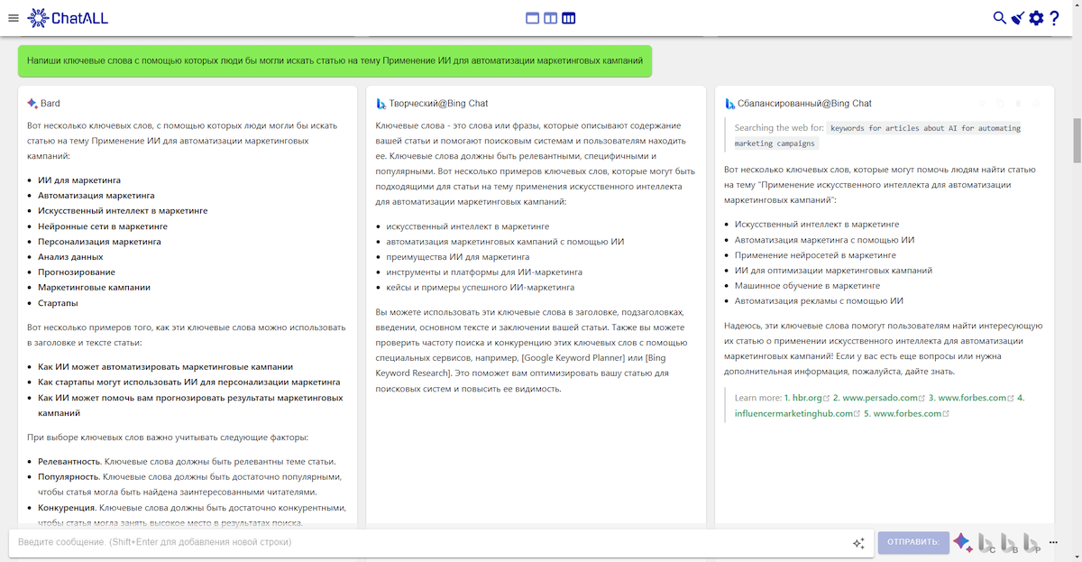This screenshot has width=1082, height=562.
Task: Click the sparkle prompt icon in message box
Action: click(x=858, y=543)
